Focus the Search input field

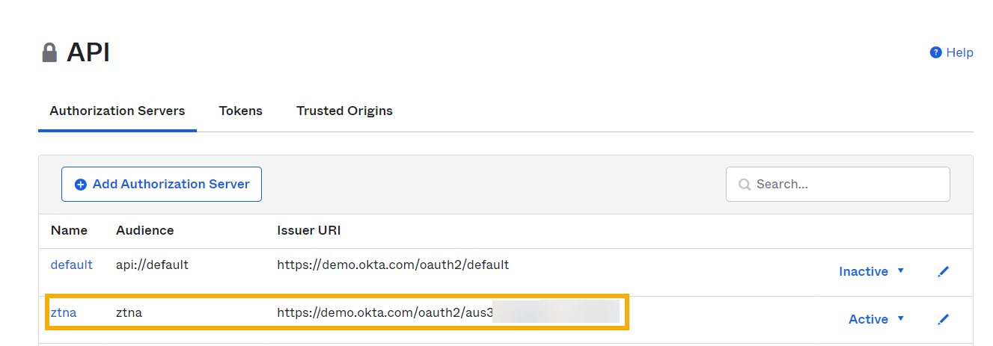(x=846, y=184)
